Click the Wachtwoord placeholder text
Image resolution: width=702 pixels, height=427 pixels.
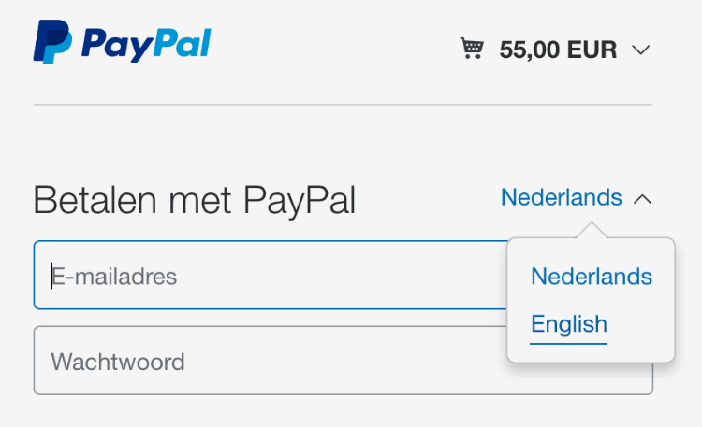coord(118,362)
